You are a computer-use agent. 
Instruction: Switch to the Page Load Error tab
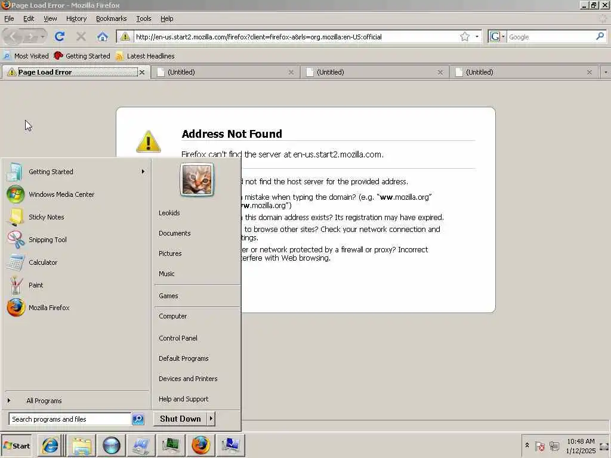(x=76, y=72)
